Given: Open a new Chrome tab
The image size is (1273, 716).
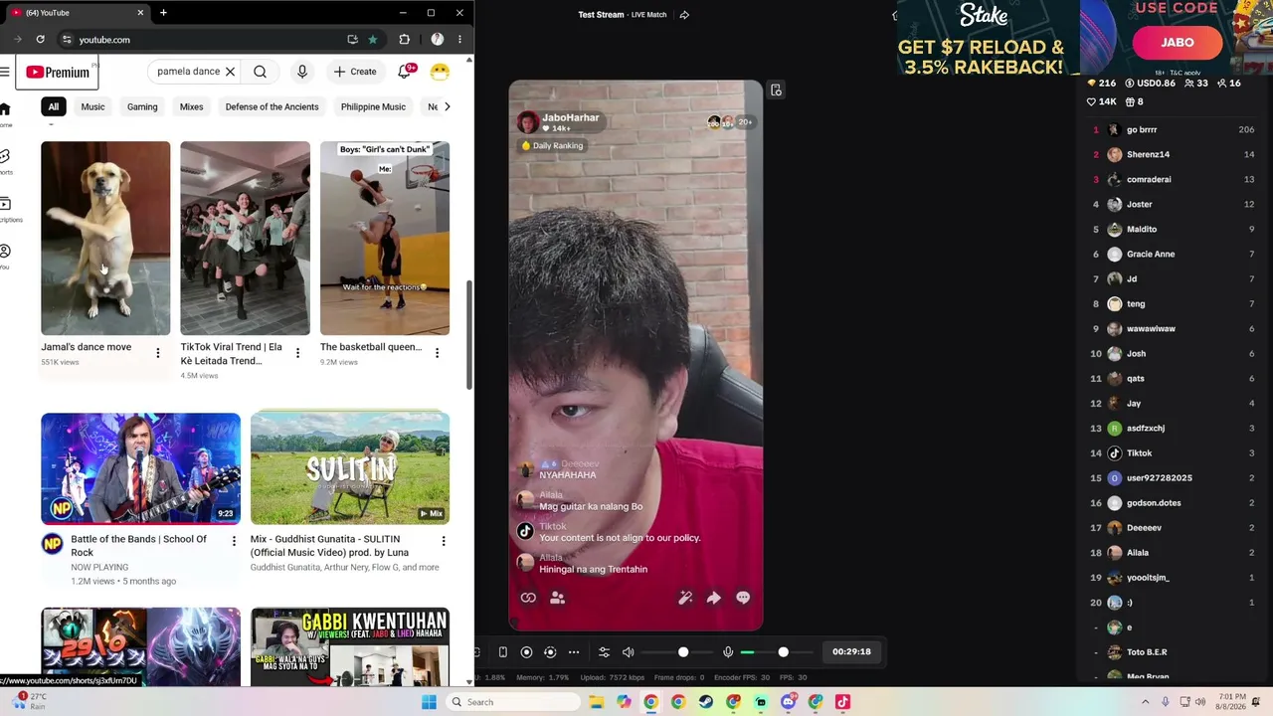Looking at the screenshot, I should pos(163,13).
